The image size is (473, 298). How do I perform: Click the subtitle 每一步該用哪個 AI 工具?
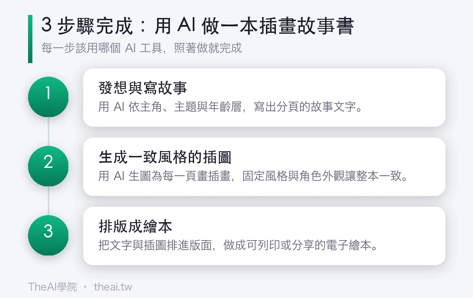pos(141,48)
